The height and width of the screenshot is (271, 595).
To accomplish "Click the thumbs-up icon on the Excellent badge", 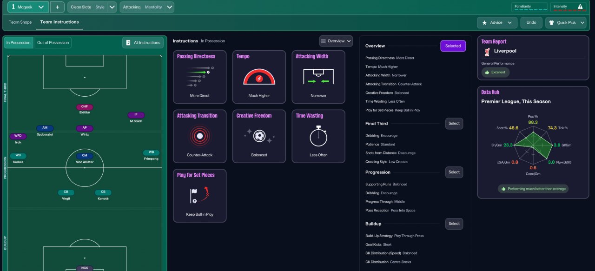I will coord(487,73).
